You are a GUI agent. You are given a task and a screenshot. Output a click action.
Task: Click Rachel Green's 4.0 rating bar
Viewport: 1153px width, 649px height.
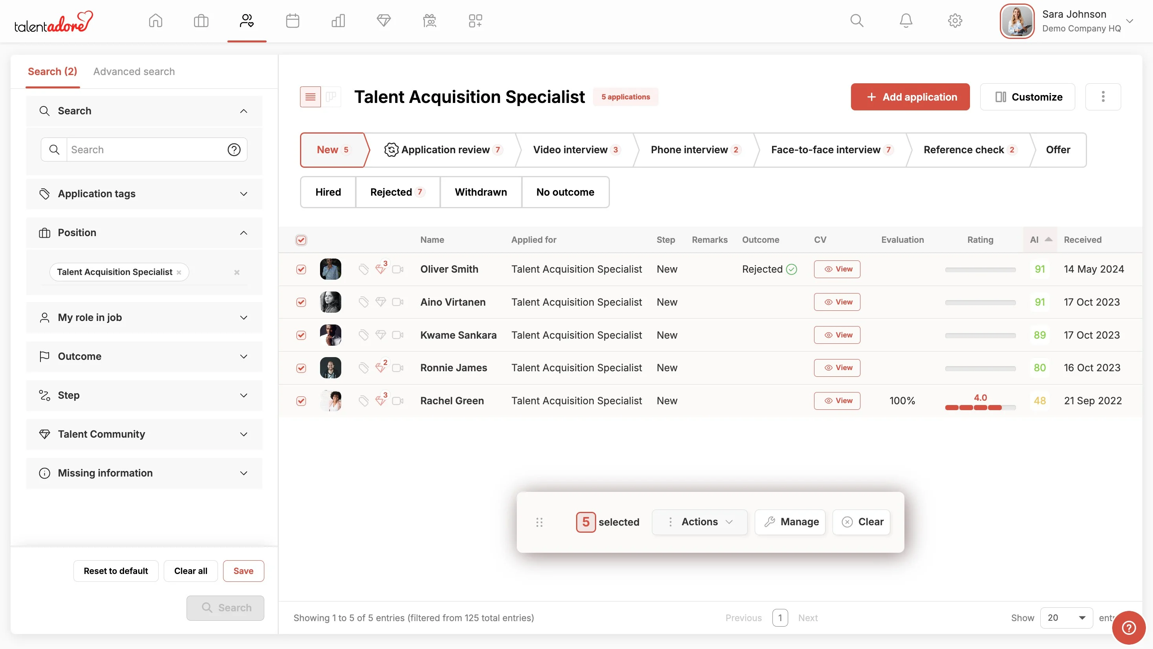click(980, 407)
